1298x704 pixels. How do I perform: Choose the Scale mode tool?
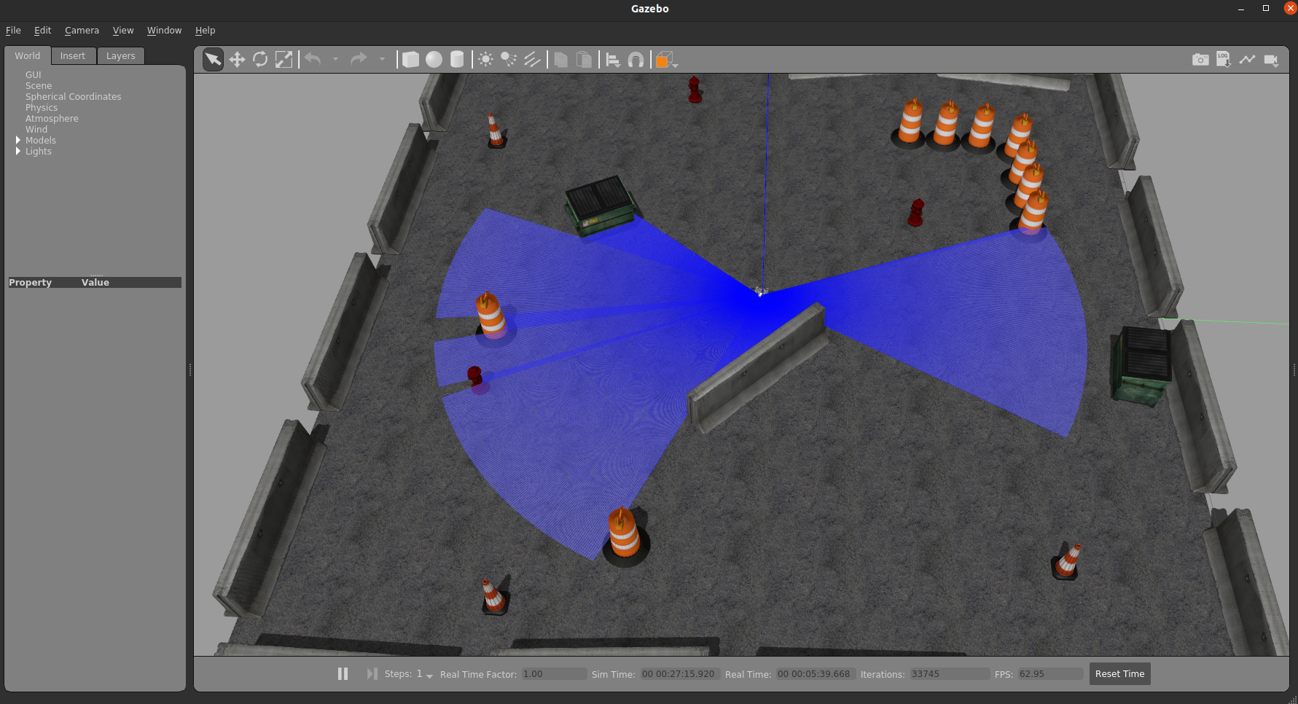pos(284,60)
